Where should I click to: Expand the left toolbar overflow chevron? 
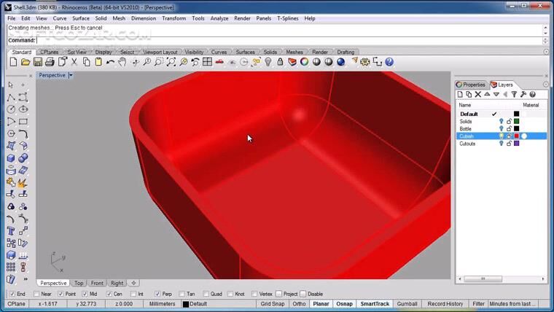pyautogui.click(x=26, y=279)
